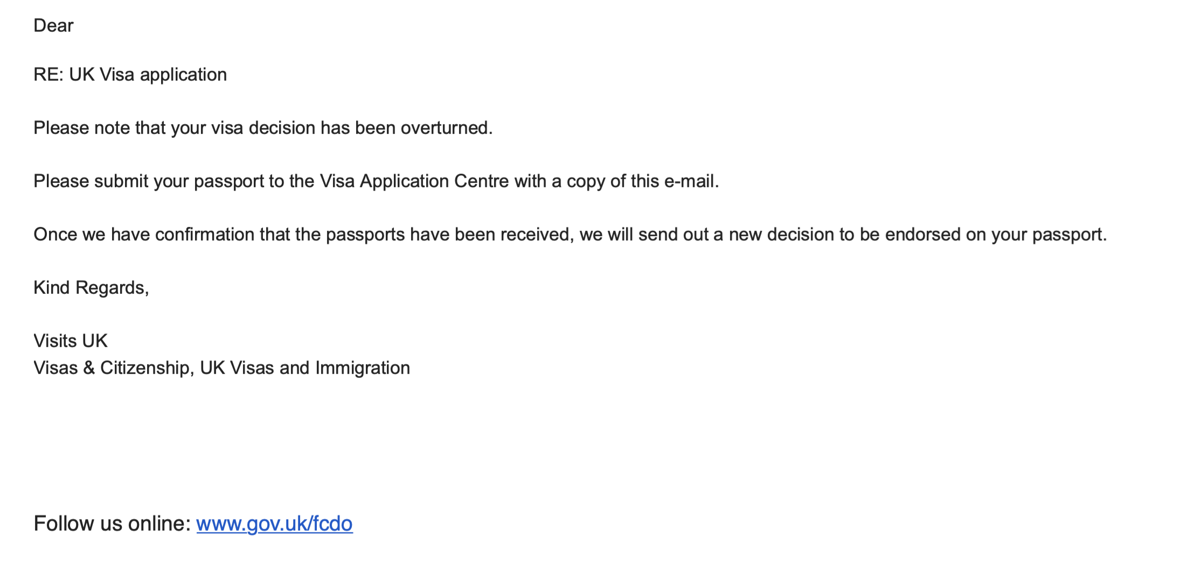
Task: Click the 'Kind Regards,' closing line
Action: tap(91, 288)
